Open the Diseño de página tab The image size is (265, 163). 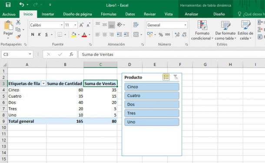77,14
